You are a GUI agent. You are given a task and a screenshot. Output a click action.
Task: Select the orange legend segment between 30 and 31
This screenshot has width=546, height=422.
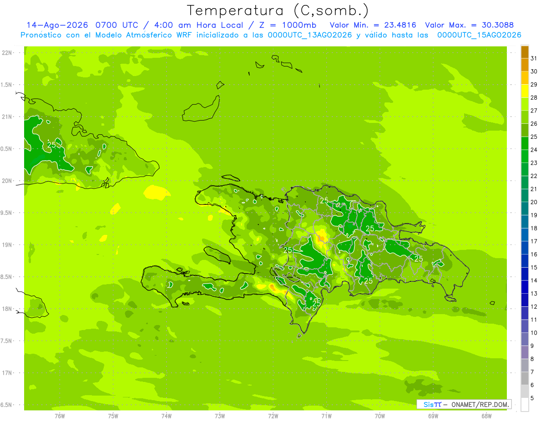click(x=525, y=65)
